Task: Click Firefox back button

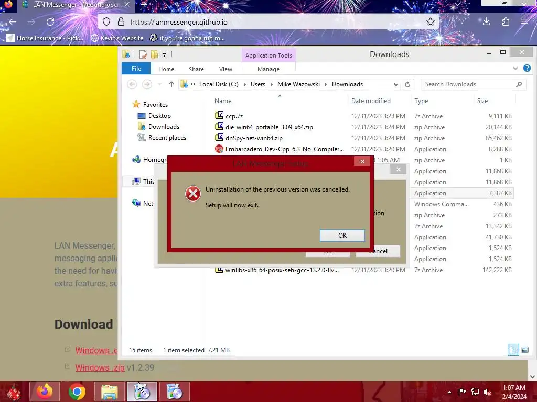Action: pos(13,22)
